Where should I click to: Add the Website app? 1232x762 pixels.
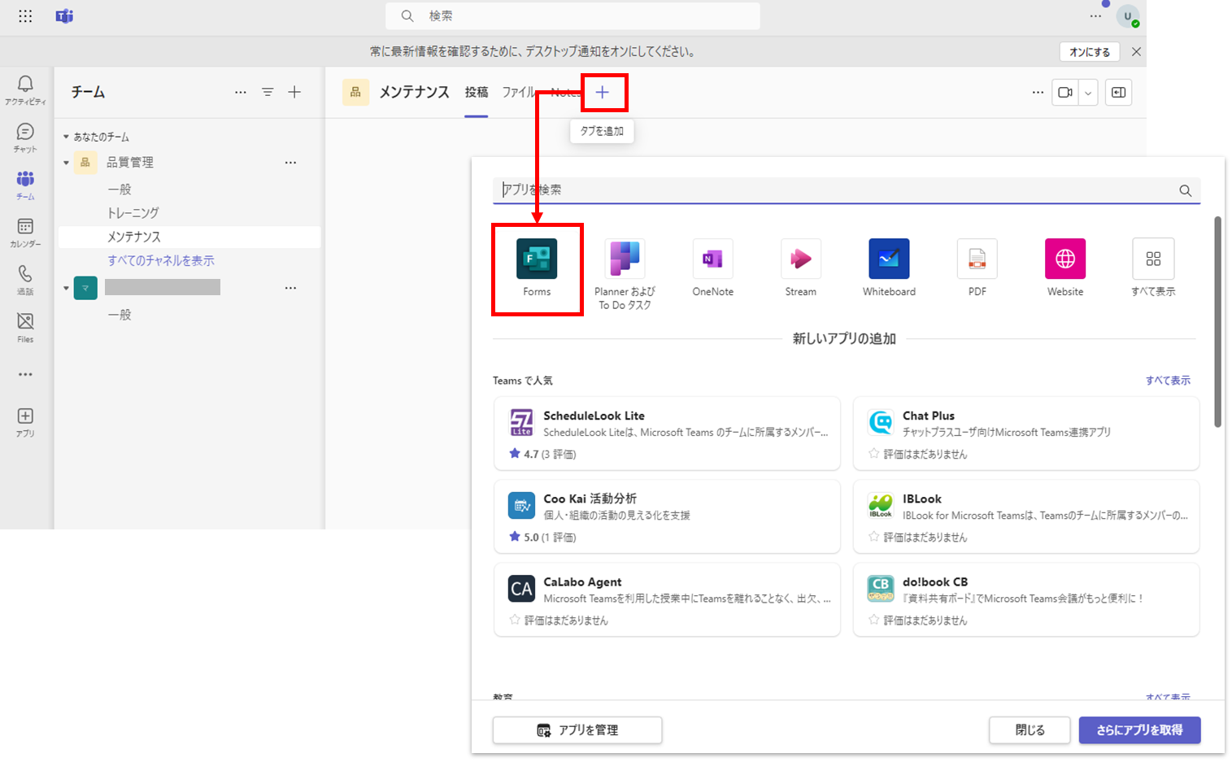pos(1065,268)
